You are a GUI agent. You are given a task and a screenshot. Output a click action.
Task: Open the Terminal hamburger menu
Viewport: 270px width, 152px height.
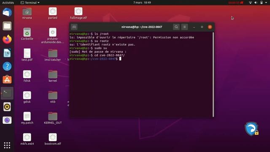[x=184, y=27]
